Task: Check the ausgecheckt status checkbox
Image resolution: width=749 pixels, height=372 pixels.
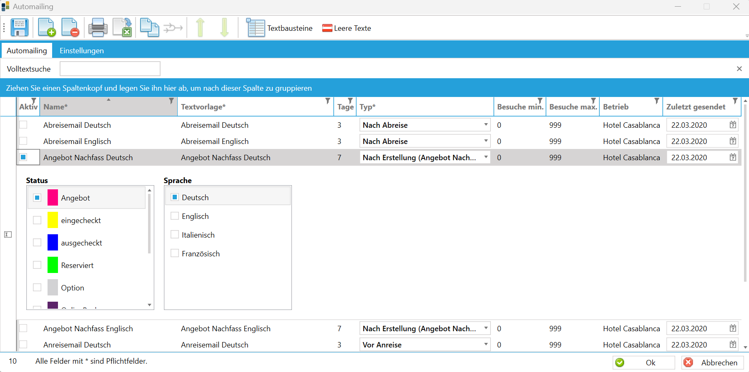Action: 37,243
